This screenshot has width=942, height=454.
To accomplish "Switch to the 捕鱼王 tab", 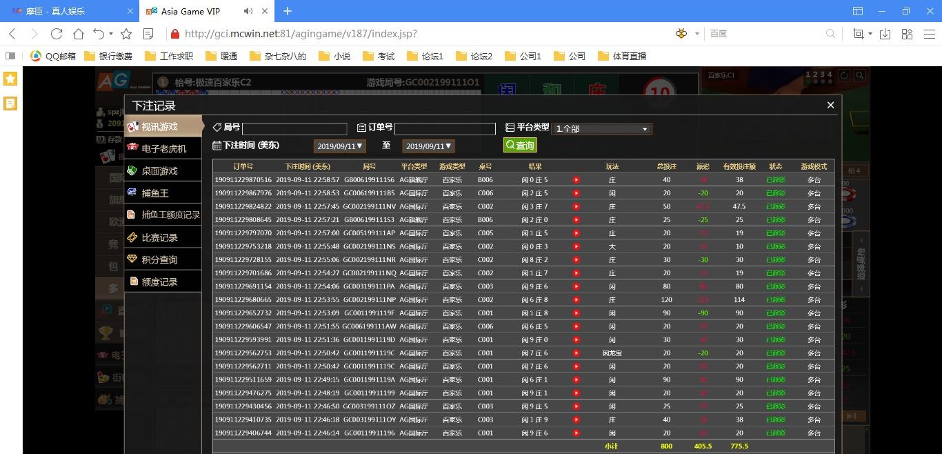I will (155, 193).
